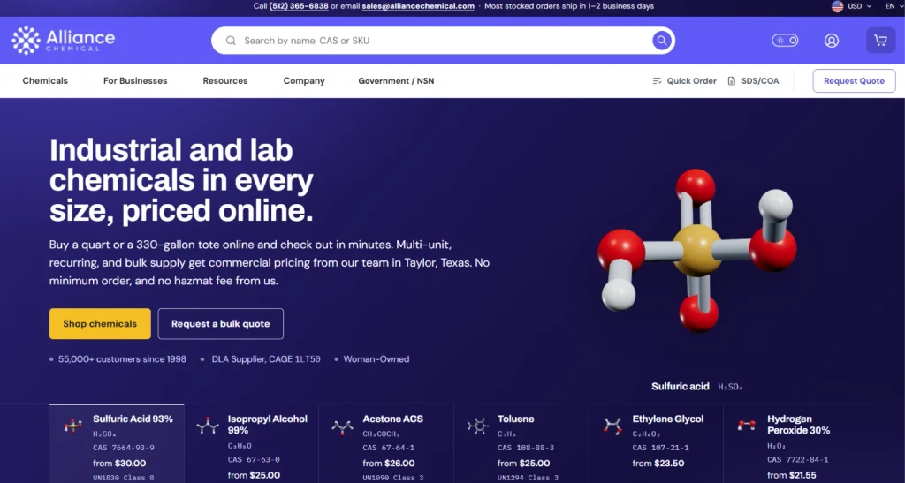Click the Alliance Chemical logo
The width and height of the screenshot is (905, 483).
(x=64, y=41)
